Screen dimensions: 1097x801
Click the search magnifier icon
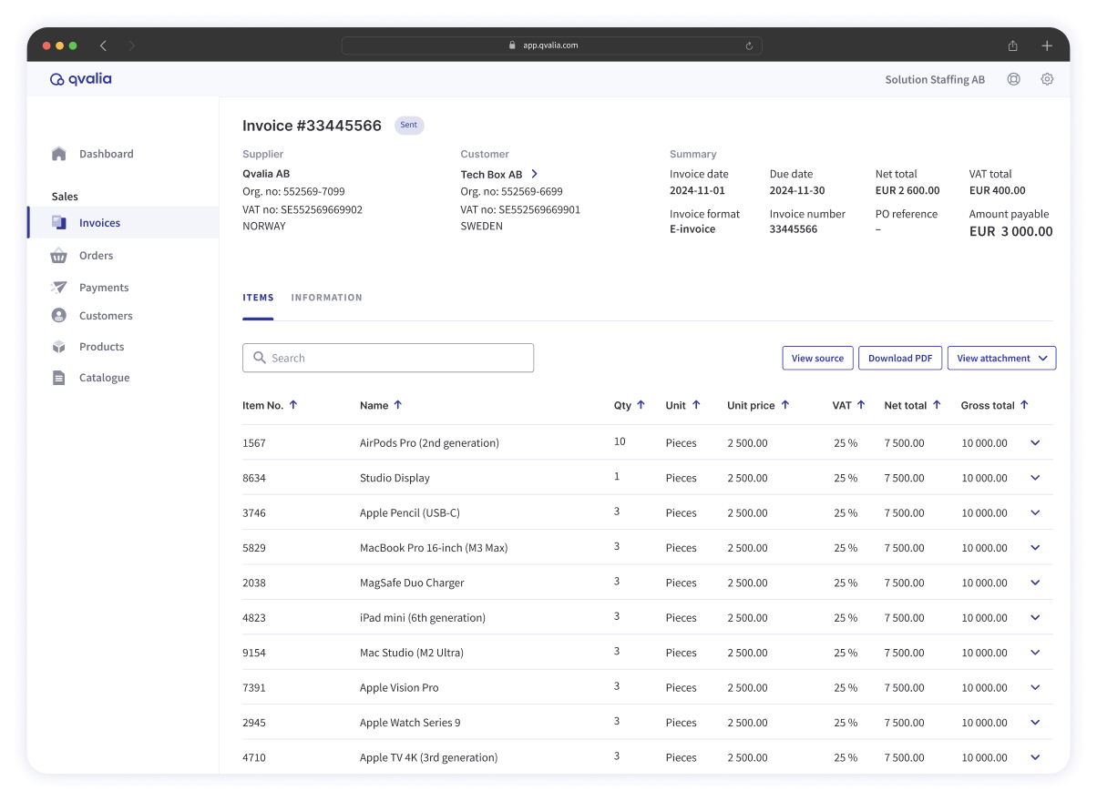click(x=260, y=358)
